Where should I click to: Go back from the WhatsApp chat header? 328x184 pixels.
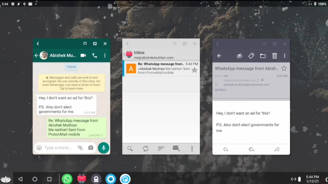coord(36,55)
